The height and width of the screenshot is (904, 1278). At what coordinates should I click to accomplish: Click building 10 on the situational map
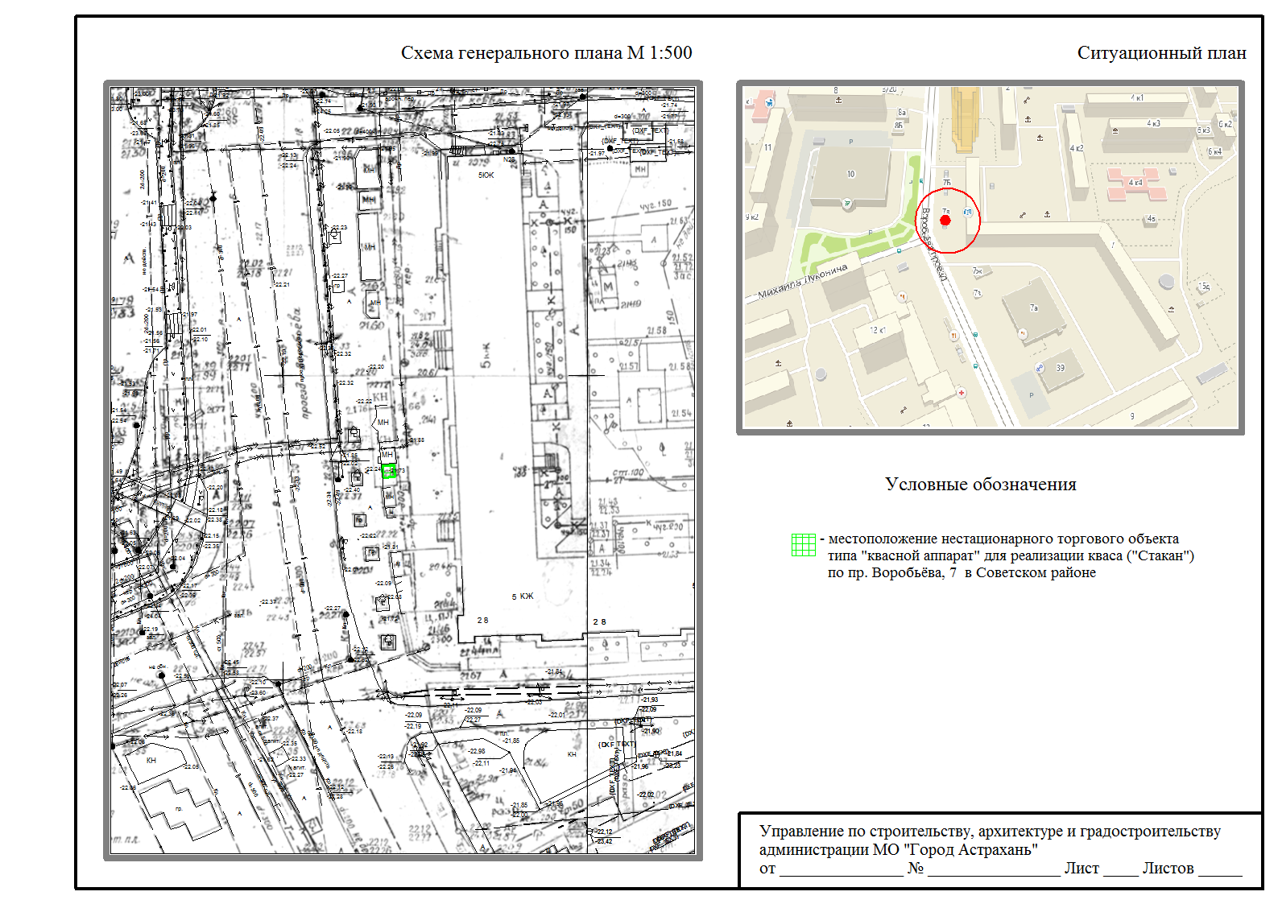pos(850,174)
